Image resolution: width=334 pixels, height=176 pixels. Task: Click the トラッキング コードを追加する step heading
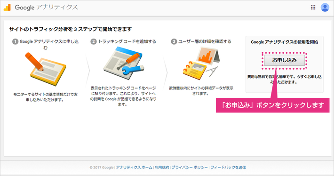[127, 41]
